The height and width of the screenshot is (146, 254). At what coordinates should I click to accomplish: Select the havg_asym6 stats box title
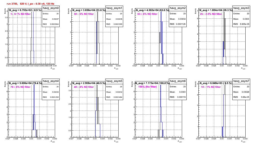click(x=178, y=81)
